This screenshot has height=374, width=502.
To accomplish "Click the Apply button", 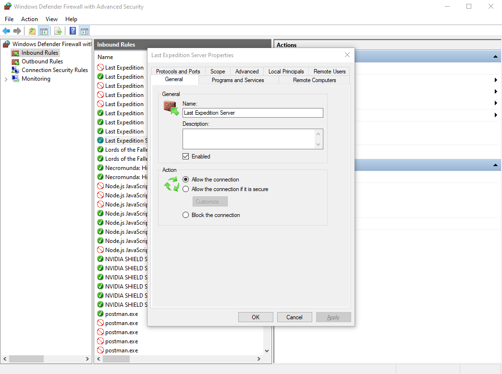I will point(333,317).
